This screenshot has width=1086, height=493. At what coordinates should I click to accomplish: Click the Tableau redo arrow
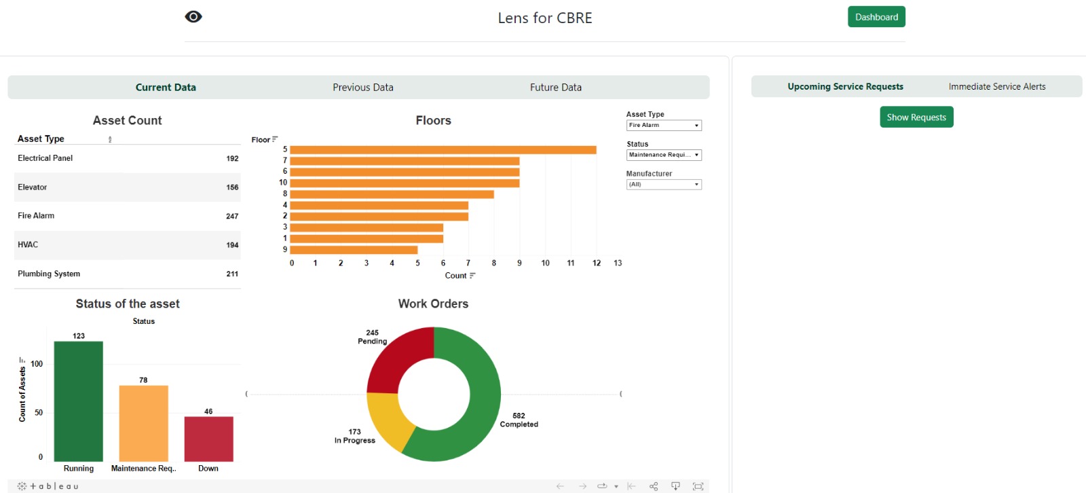[582, 486]
